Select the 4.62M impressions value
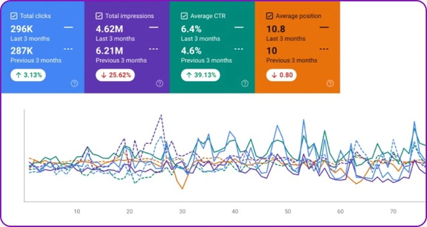This screenshot has width=427, height=227. pos(109,29)
